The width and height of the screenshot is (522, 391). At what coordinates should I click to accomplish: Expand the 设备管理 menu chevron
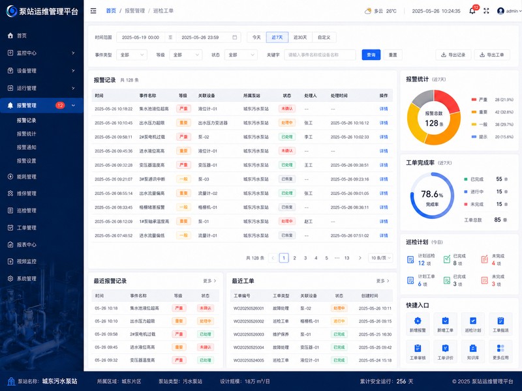(73, 70)
